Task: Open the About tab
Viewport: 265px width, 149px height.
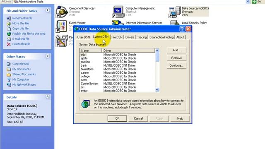Action: (180, 37)
